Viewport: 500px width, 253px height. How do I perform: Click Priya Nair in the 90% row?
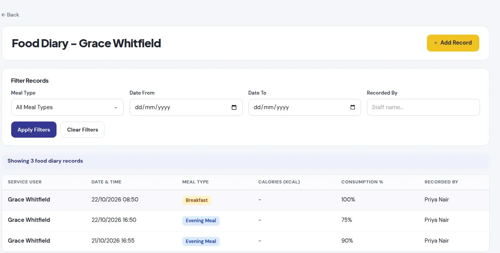point(437,241)
